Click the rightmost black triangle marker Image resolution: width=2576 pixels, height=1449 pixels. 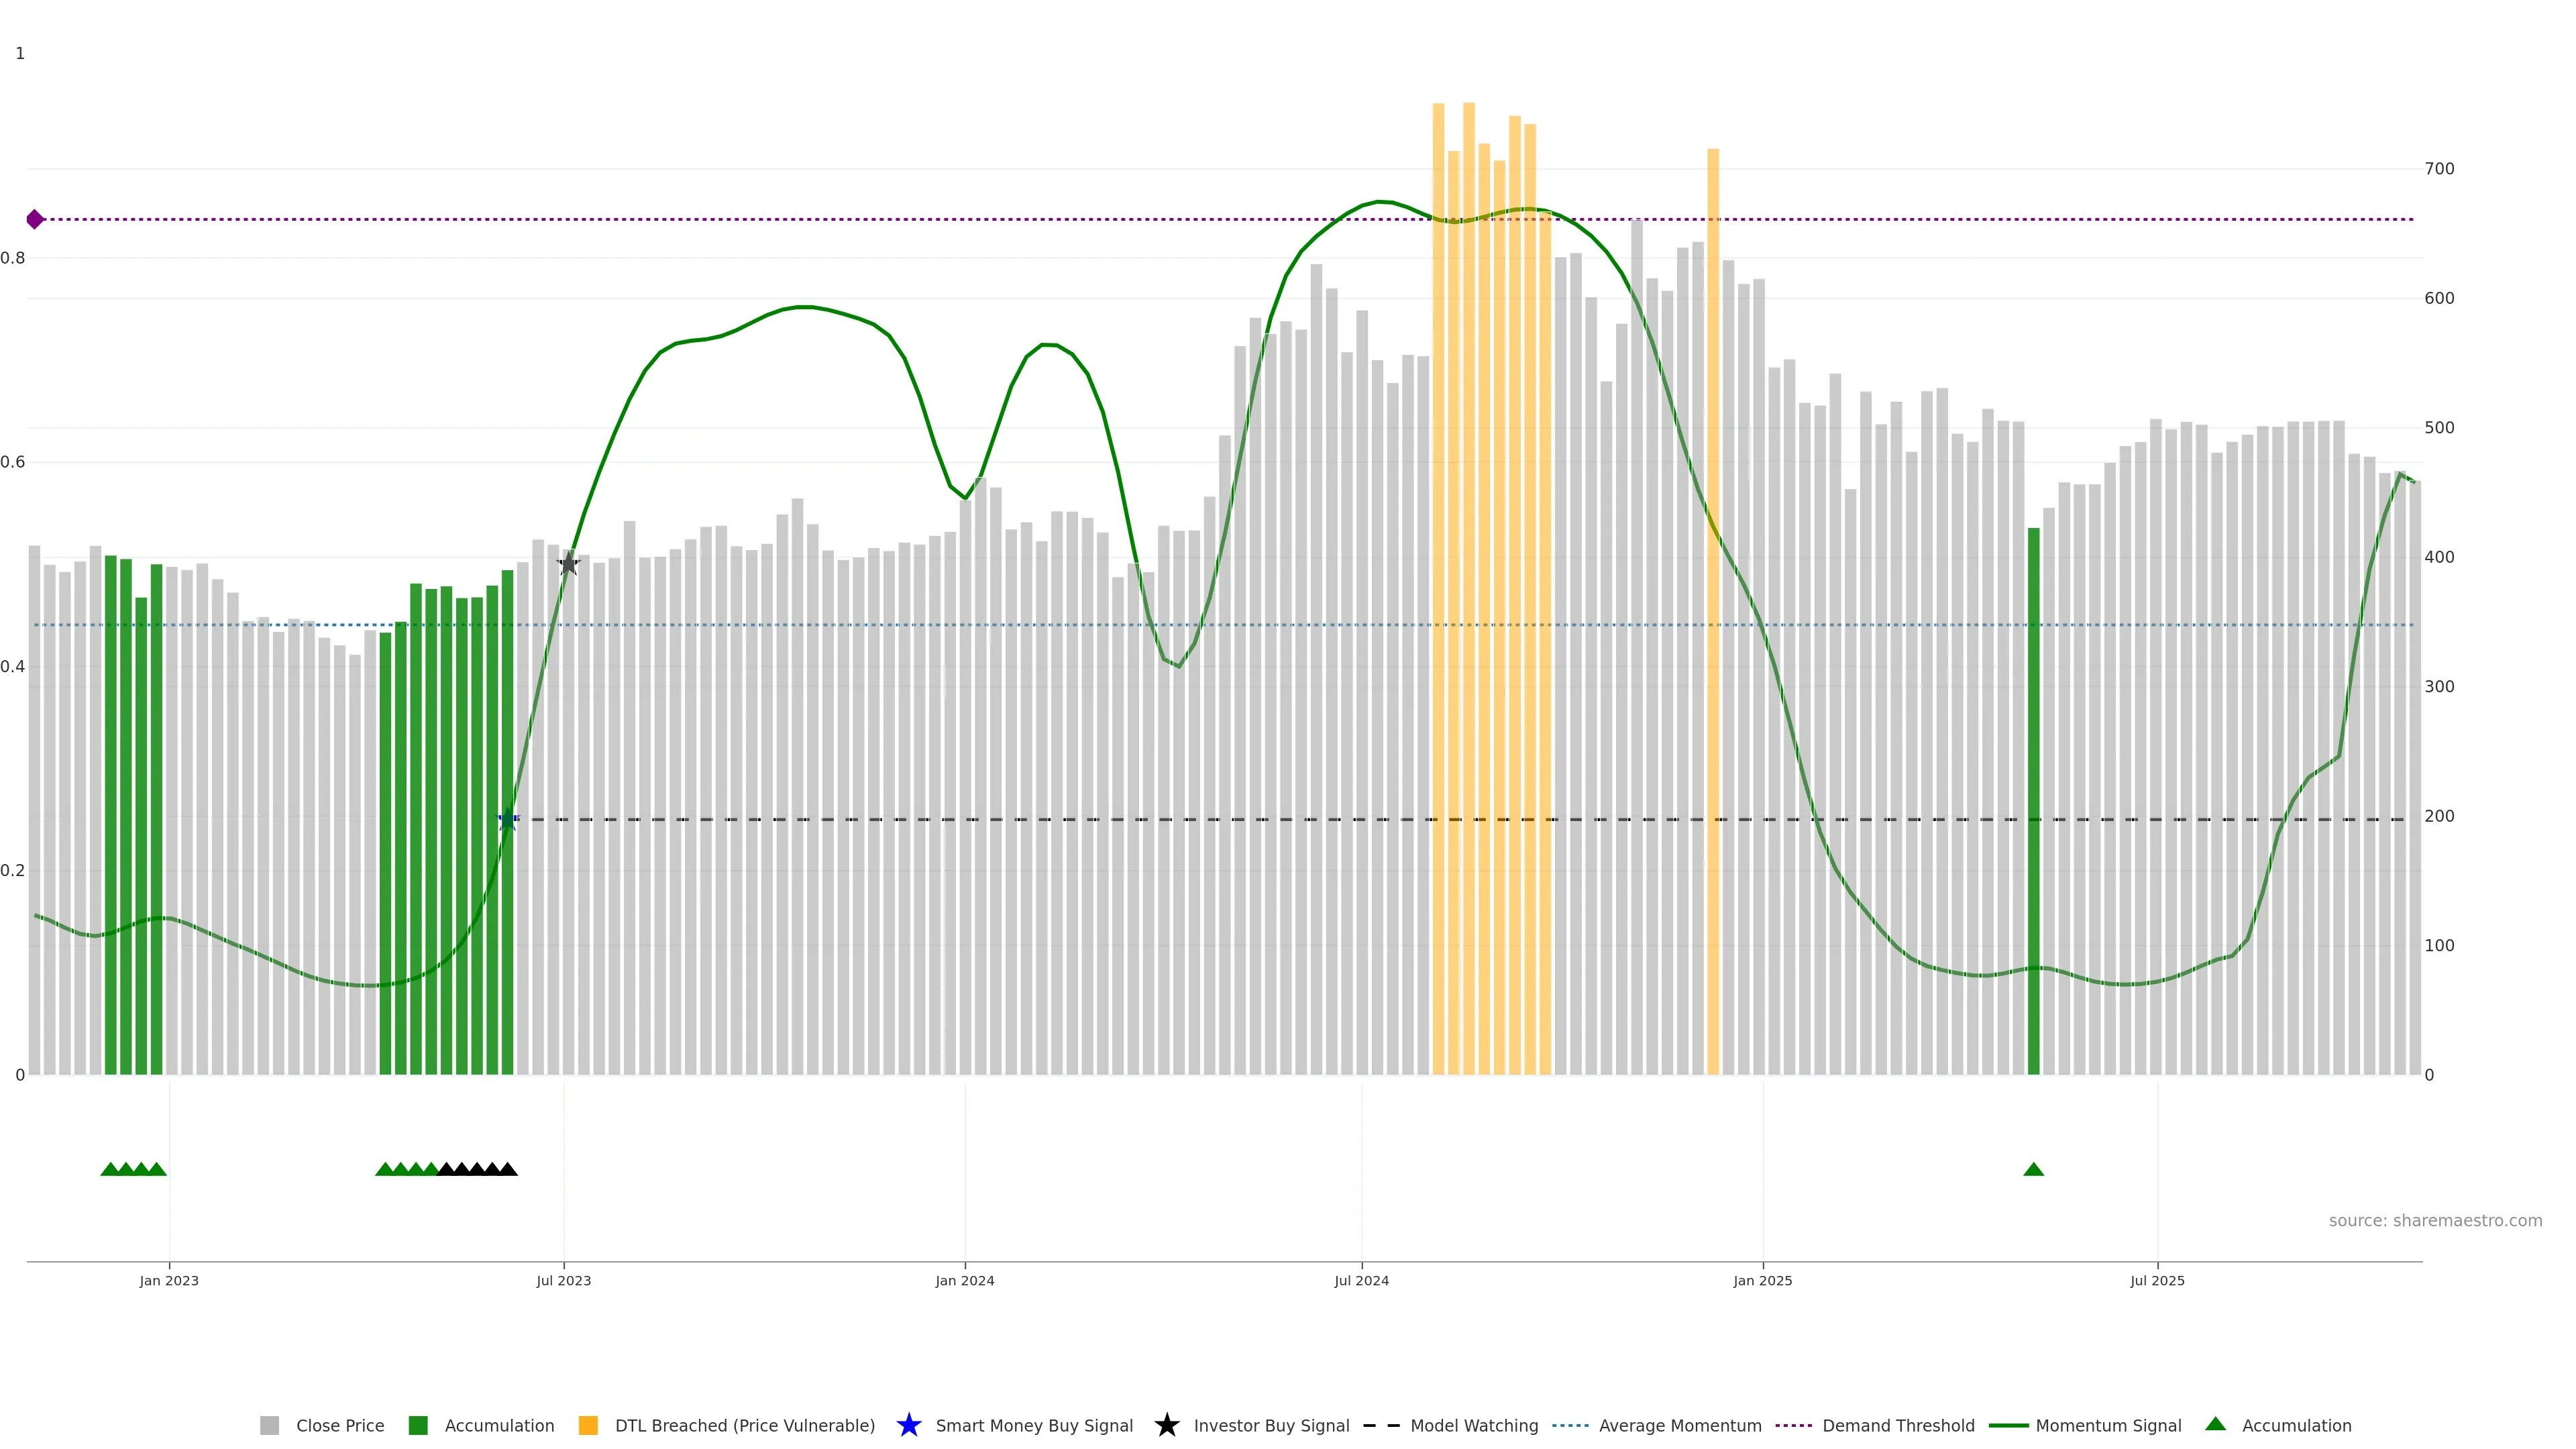[508, 1169]
